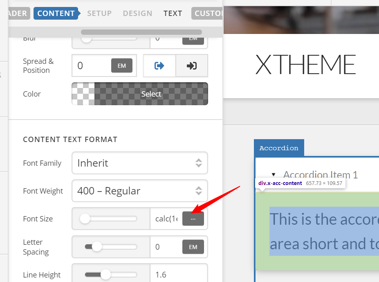Focus the Letter Spacing value field
This screenshot has height=282, width=379.
point(166,247)
